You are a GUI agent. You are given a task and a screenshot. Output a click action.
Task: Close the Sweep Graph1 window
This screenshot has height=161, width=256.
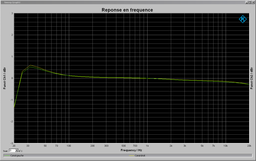[x=252, y=2]
